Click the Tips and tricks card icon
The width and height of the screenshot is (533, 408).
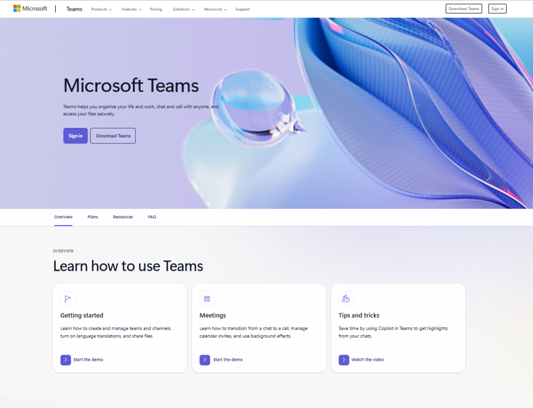pos(346,298)
